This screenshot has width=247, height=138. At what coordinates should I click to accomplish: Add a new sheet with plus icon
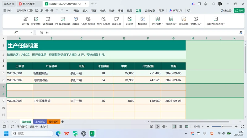63,121
